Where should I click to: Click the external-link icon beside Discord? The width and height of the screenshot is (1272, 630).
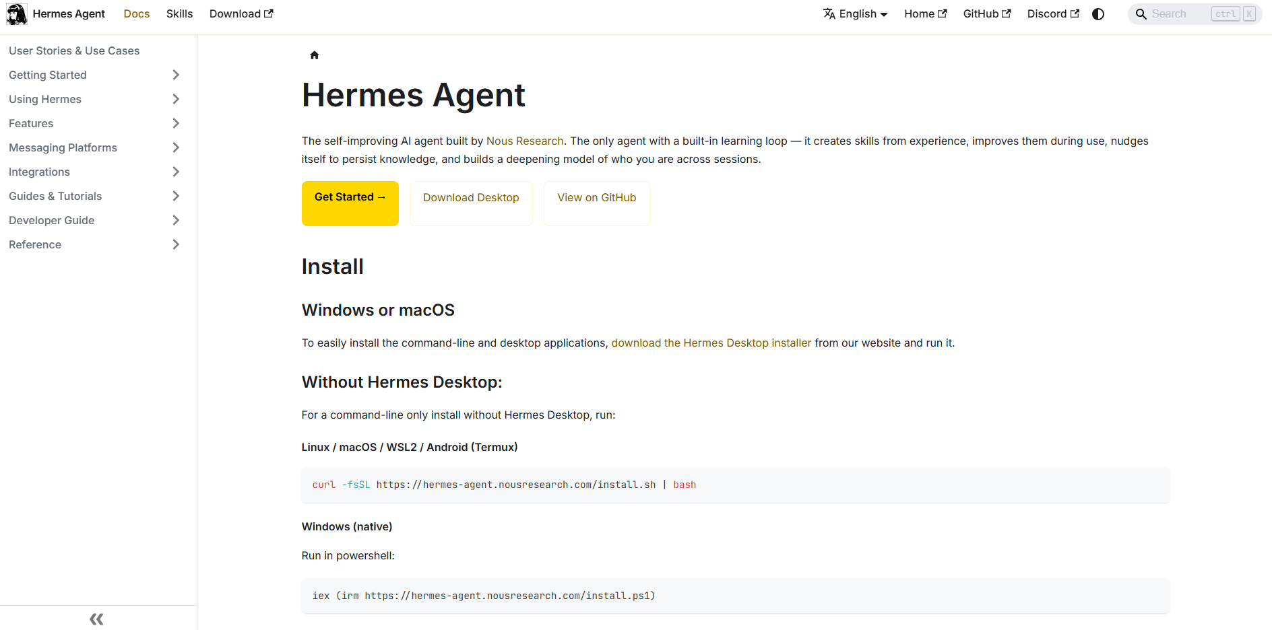(x=1075, y=13)
